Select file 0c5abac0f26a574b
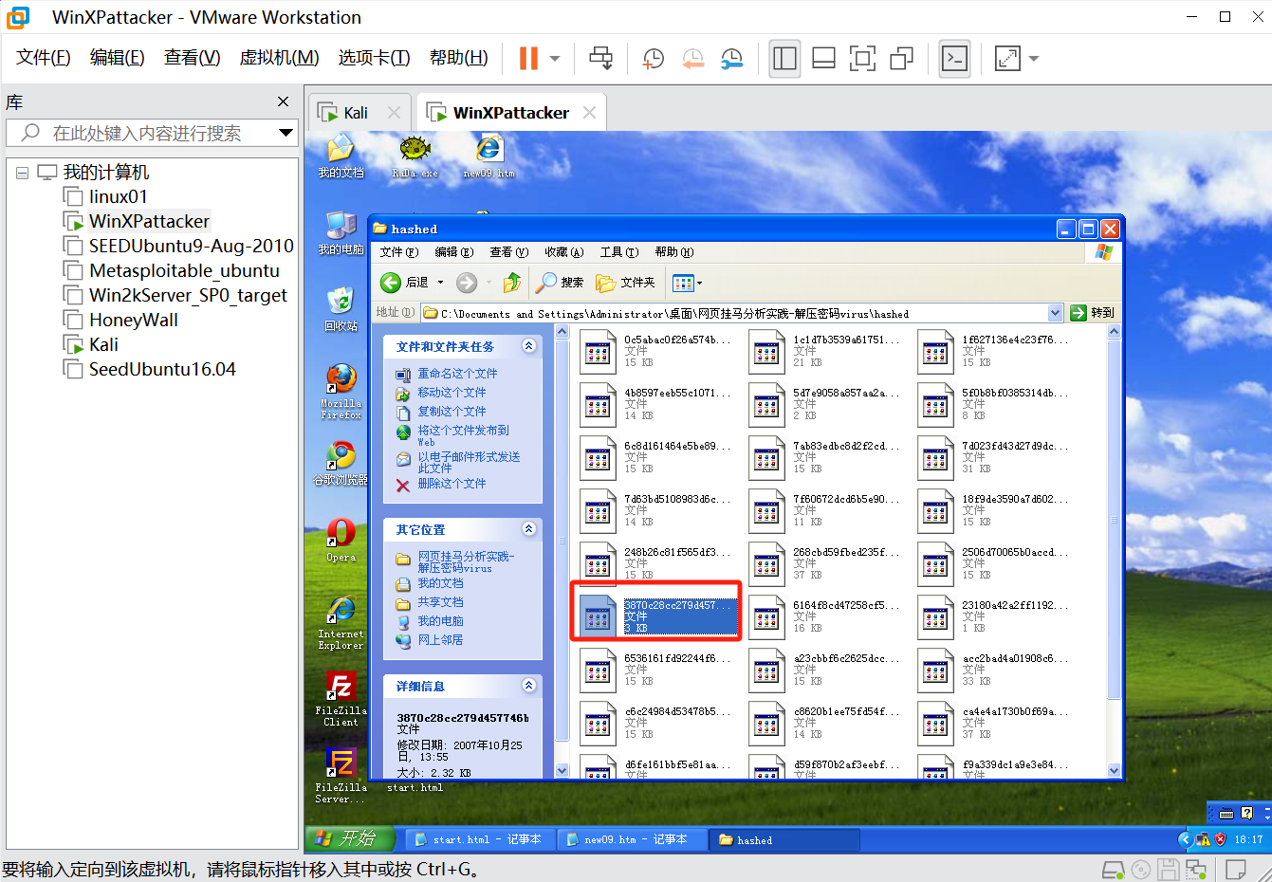Viewport: 1272px width, 882px height. (x=656, y=351)
